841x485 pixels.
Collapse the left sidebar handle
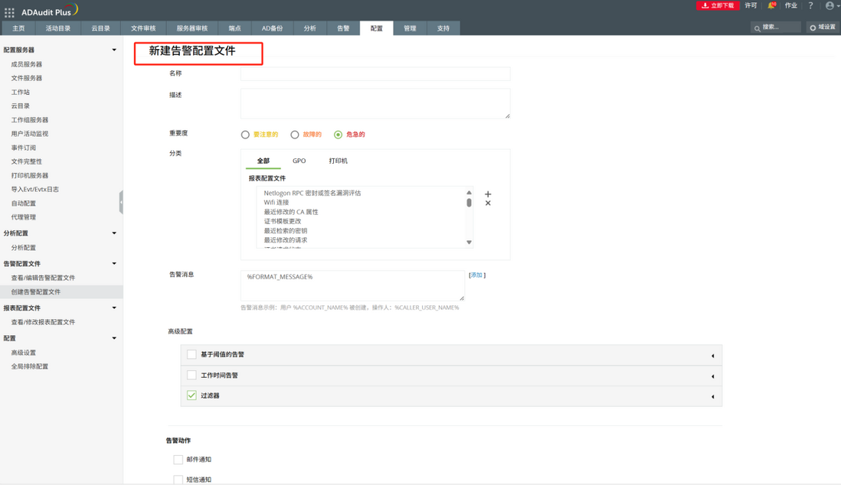point(121,202)
